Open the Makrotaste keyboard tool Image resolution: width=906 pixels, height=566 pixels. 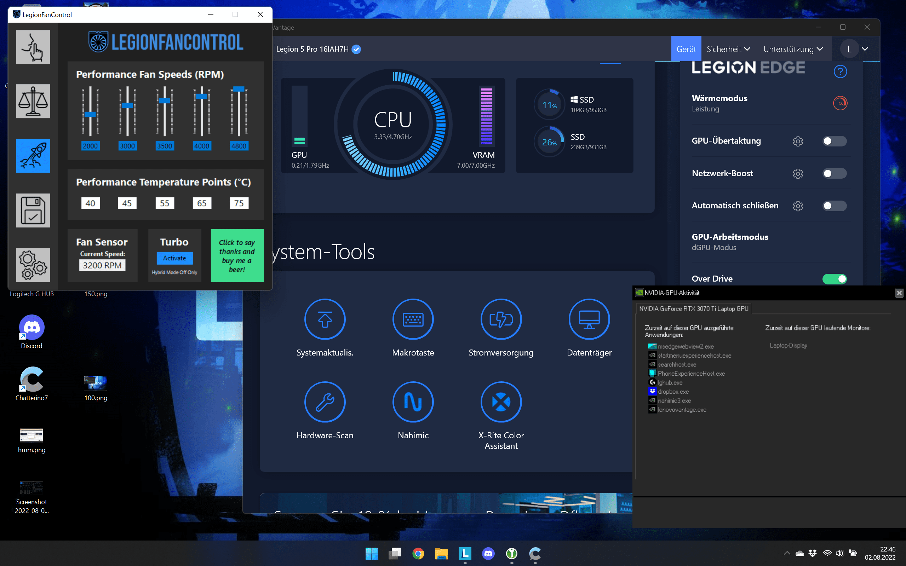pyautogui.click(x=413, y=319)
